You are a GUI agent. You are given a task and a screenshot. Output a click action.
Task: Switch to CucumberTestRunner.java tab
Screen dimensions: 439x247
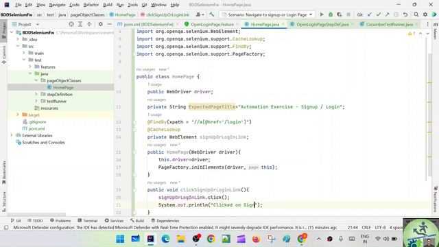pyautogui.click(x=389, y=25)
